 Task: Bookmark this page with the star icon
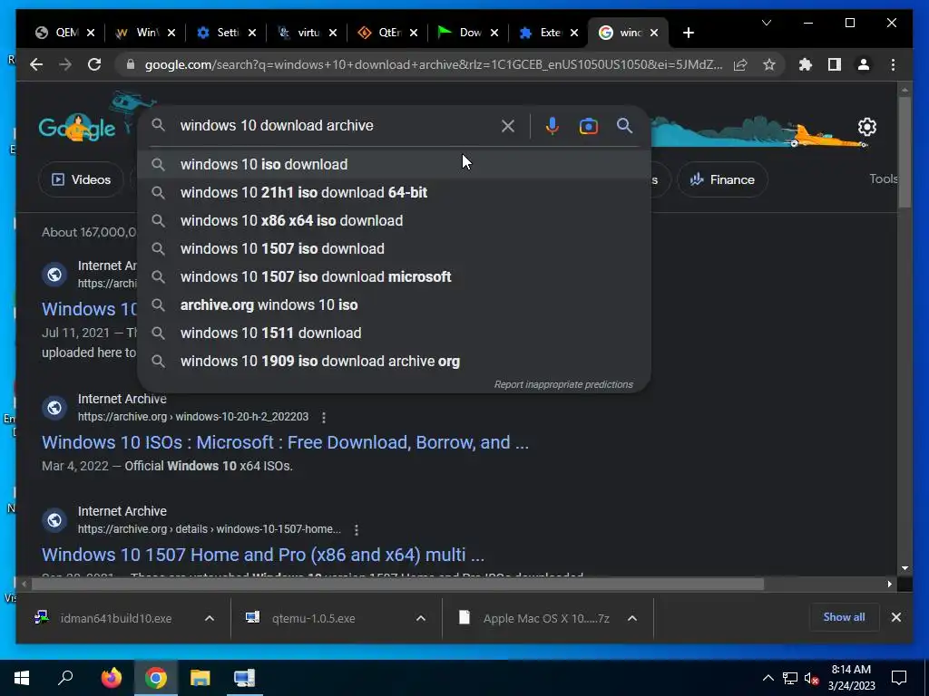[769, 64]
